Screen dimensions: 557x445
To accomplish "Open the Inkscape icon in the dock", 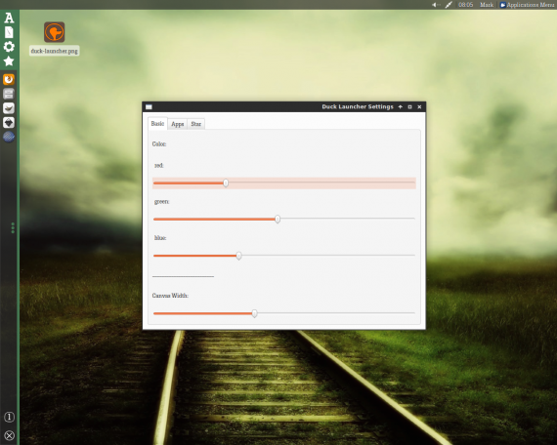I will 9,122.
